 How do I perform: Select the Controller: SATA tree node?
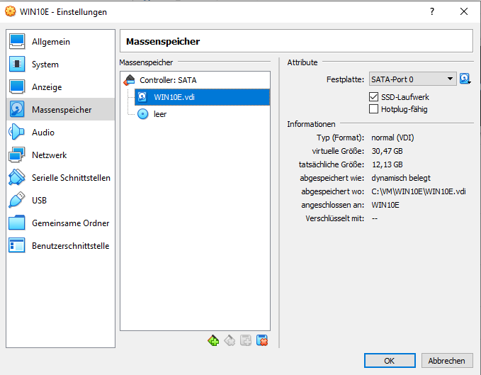point(195,80)
